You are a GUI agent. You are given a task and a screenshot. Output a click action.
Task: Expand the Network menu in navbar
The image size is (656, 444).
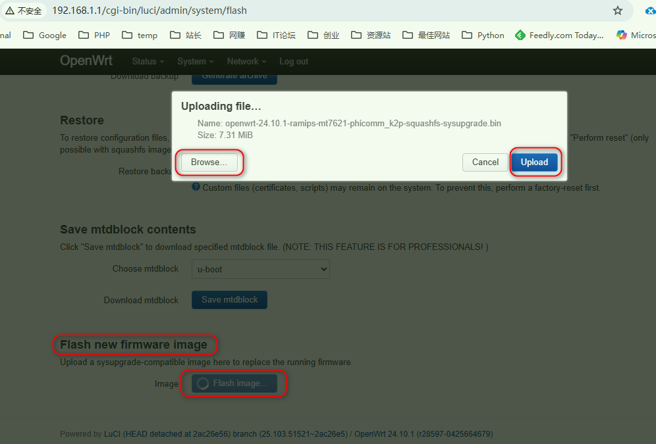click(246, 61)
